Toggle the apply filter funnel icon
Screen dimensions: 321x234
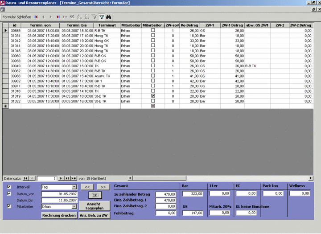[102, 17]
